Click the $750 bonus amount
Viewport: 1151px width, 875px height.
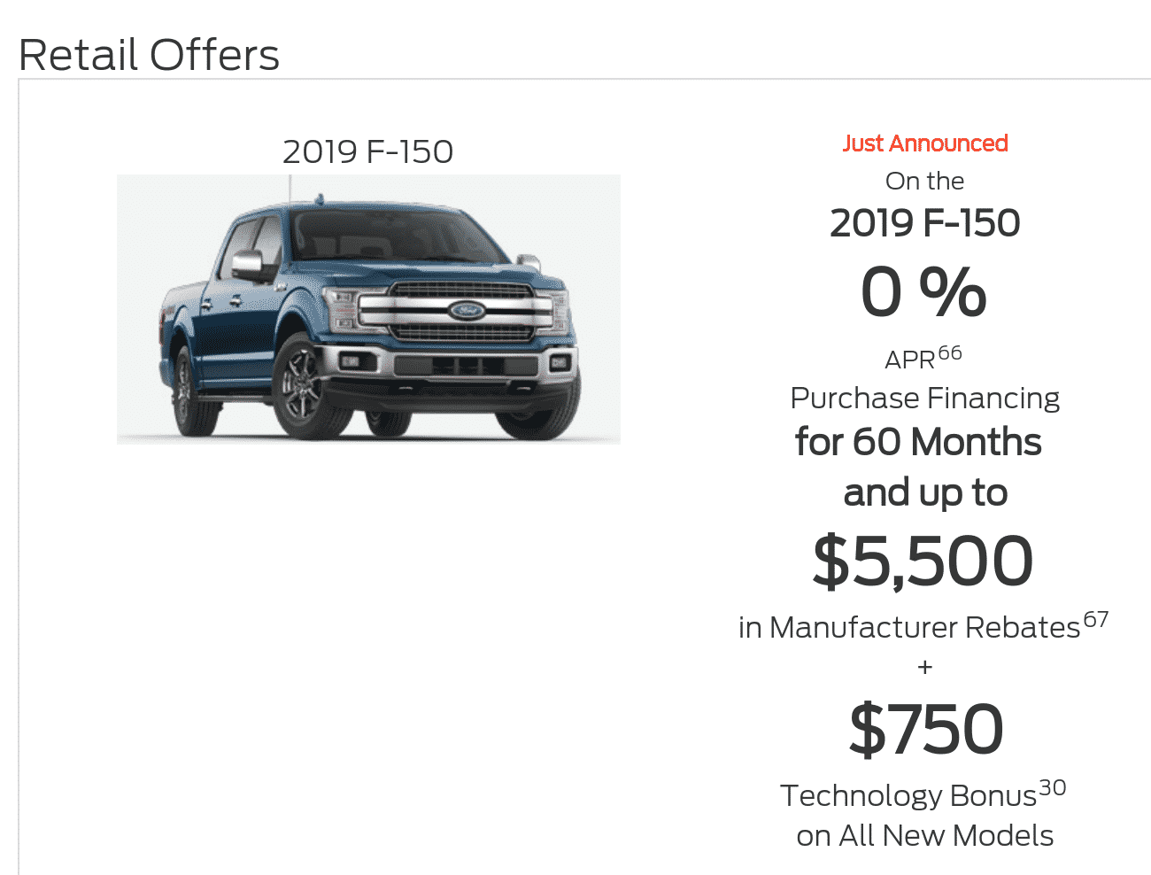926,729
